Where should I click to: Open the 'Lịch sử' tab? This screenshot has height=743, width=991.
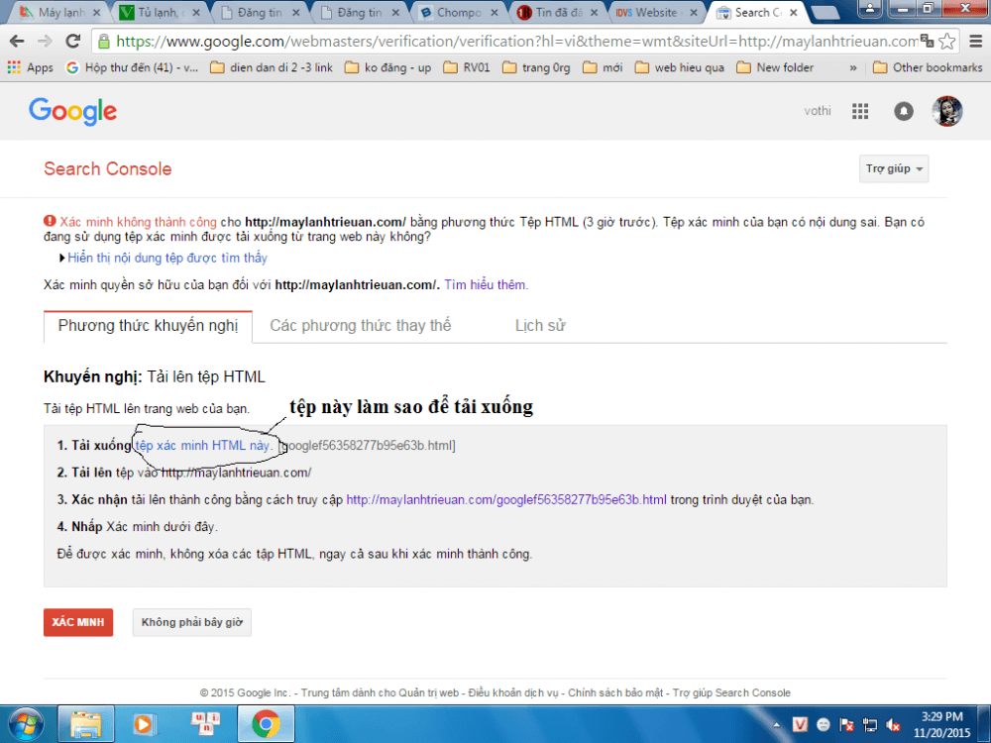point(540,326)
